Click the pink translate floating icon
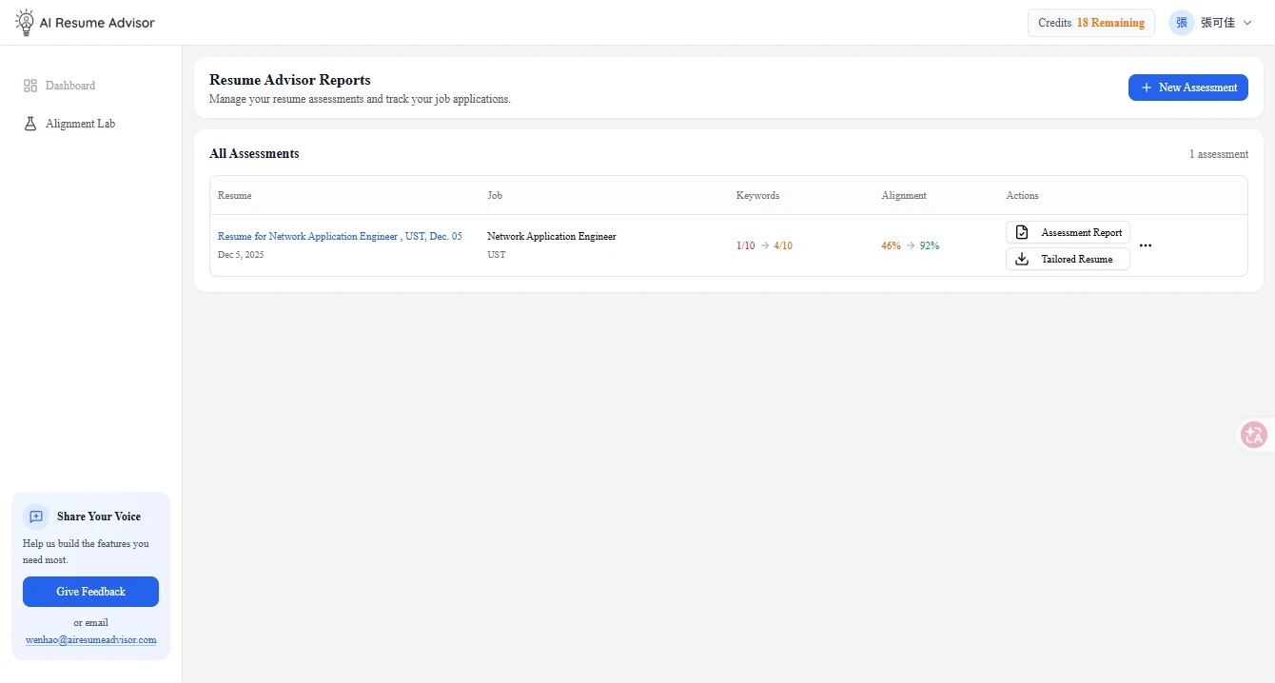The width and height of the screenshot is (1275, 683). (1254, 435)
